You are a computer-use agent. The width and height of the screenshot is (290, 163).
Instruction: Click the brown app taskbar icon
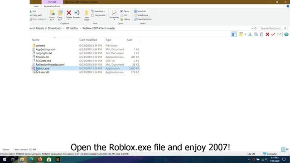click(x=58, y=159)
